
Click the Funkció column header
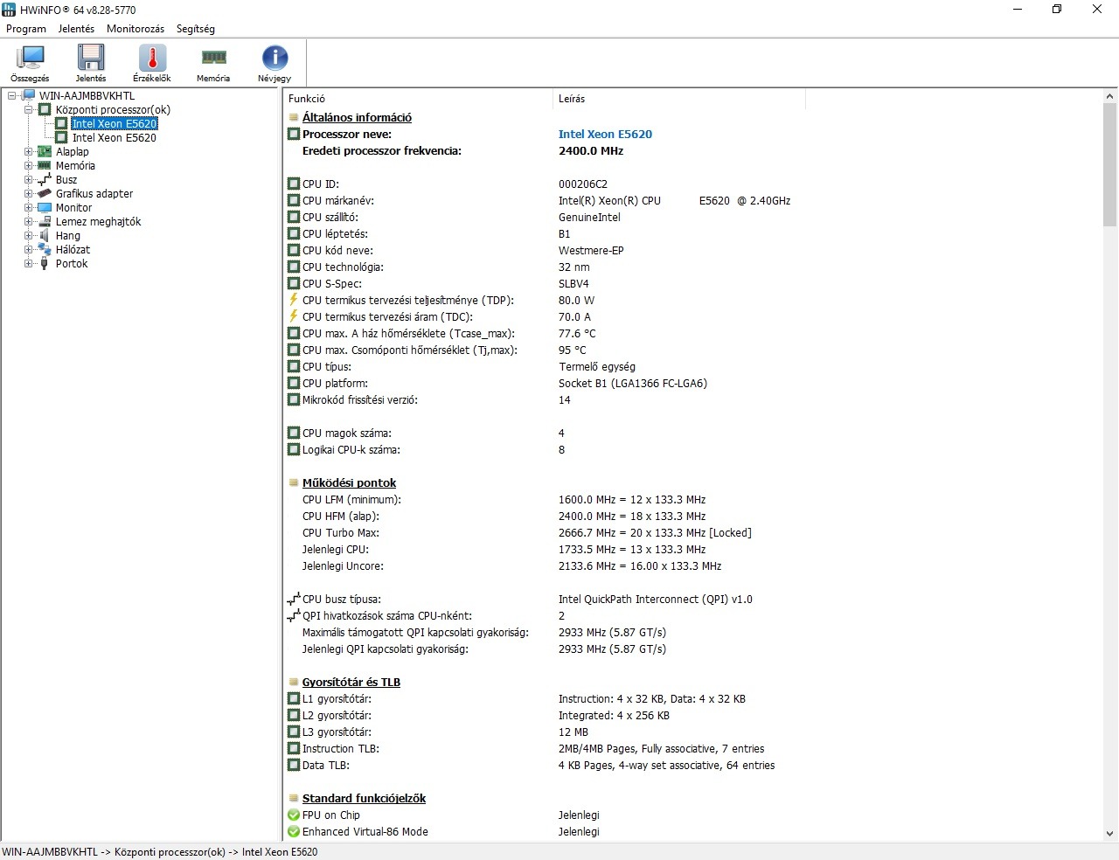pos(418,99)
